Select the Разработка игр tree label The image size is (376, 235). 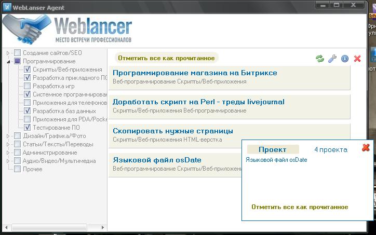53,86
